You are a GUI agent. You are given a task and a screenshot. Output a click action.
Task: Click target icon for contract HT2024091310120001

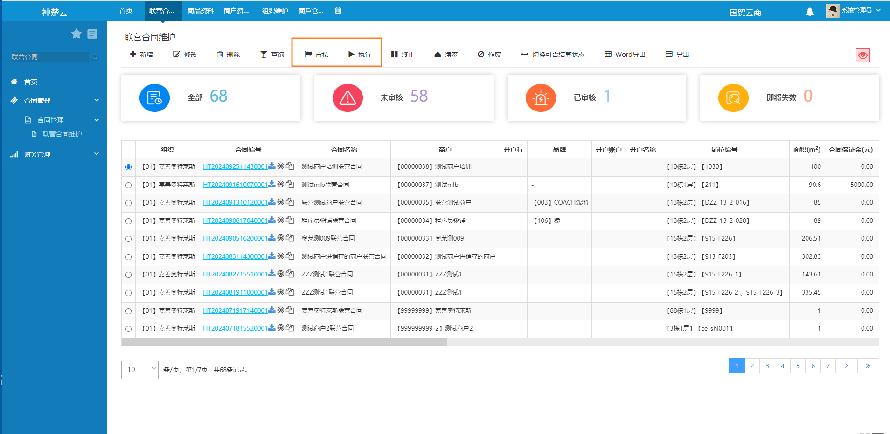click(281, 202)
